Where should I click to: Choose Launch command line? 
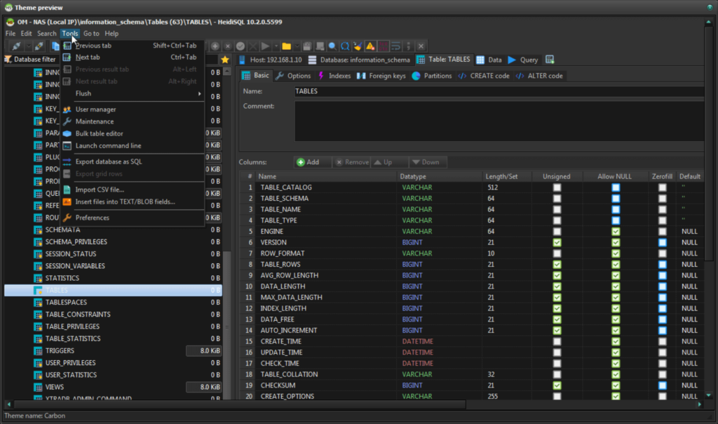[108, 146]
